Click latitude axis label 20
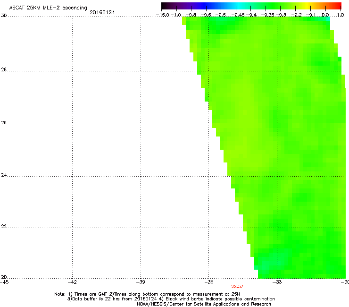Screen dimensions: 349x307 click(4, 277)
